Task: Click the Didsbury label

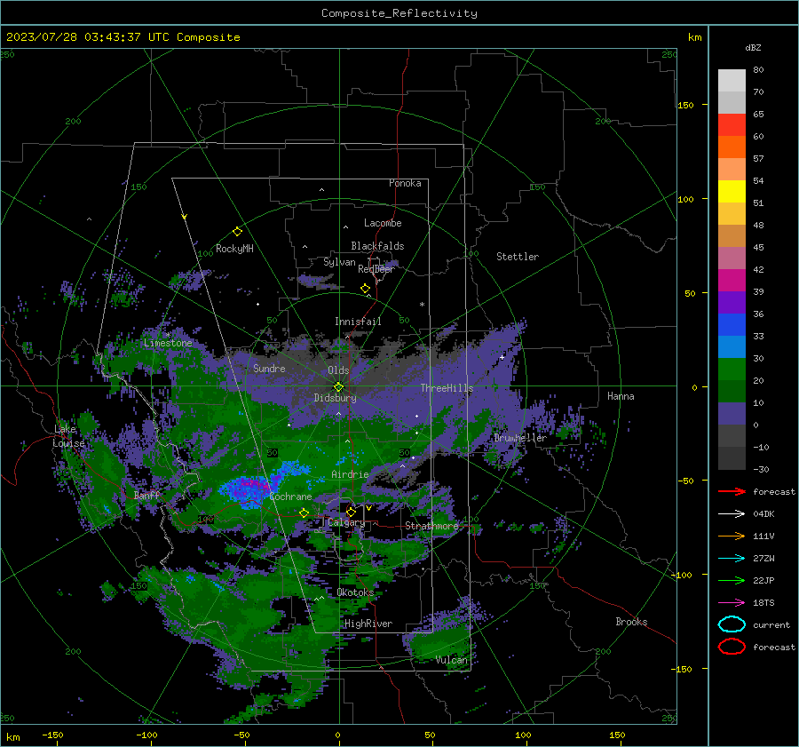Action: (335, 398)
